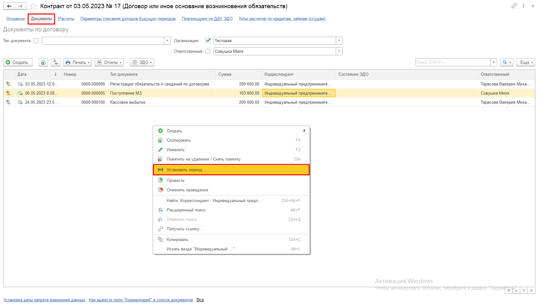Move down one row with the down arrow
The image size is (540, 306).
[x=524, y=290]
